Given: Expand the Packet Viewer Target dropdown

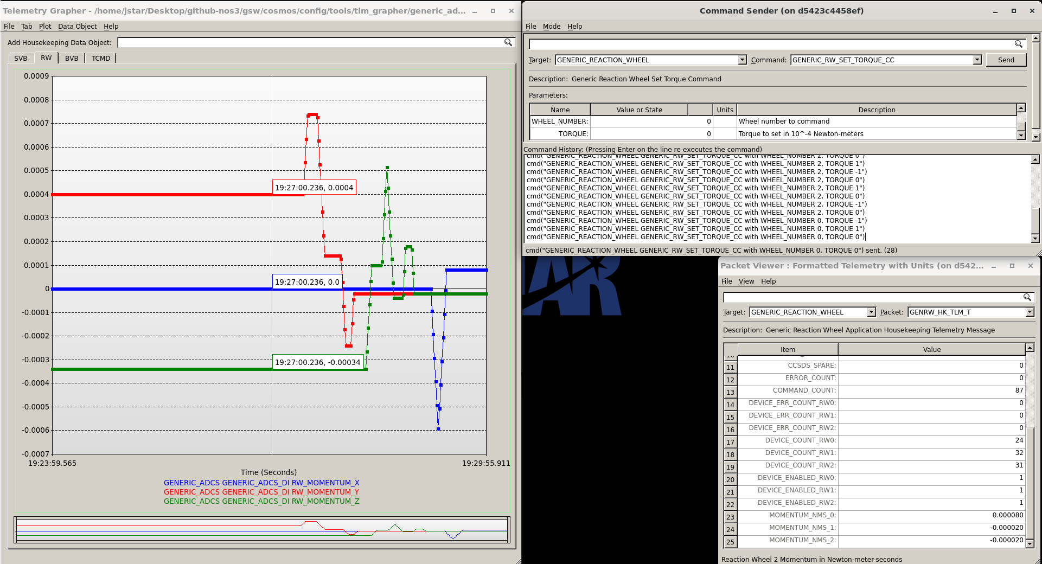Looking at the screenshot, I should coord(871,312).
